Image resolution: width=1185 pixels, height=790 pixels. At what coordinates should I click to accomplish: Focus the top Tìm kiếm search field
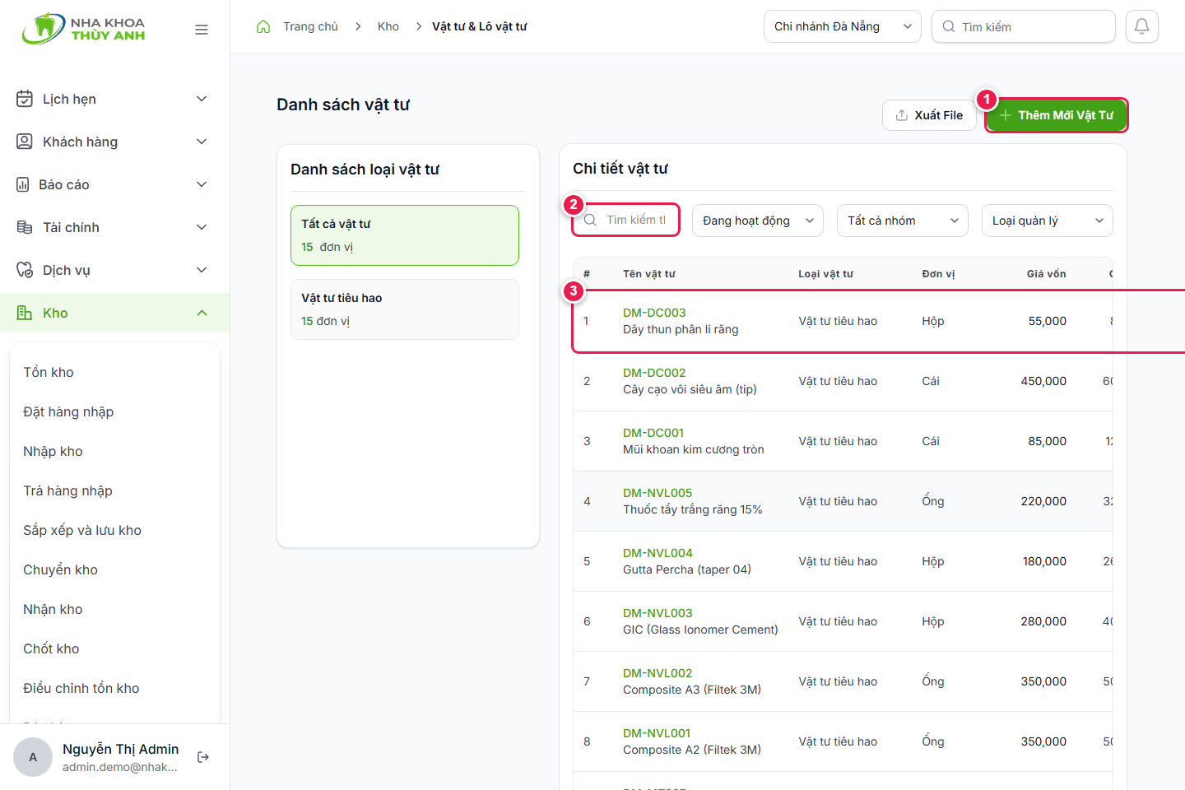(1024, 26)
